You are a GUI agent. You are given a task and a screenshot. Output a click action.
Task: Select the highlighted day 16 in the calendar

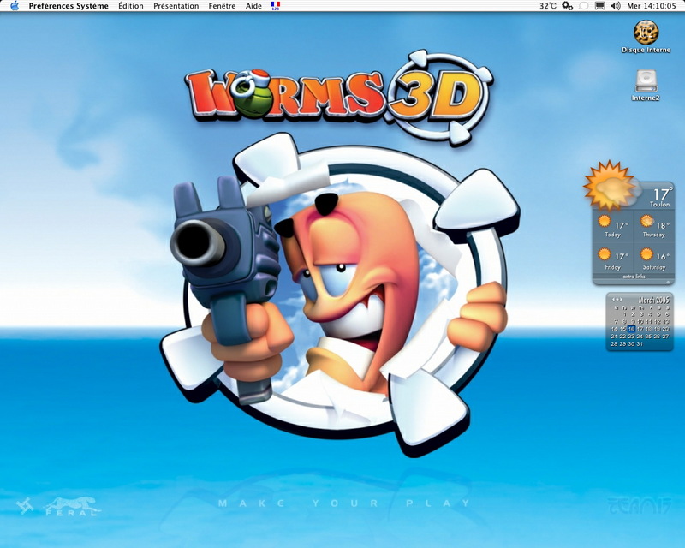(x=631, y=329)
